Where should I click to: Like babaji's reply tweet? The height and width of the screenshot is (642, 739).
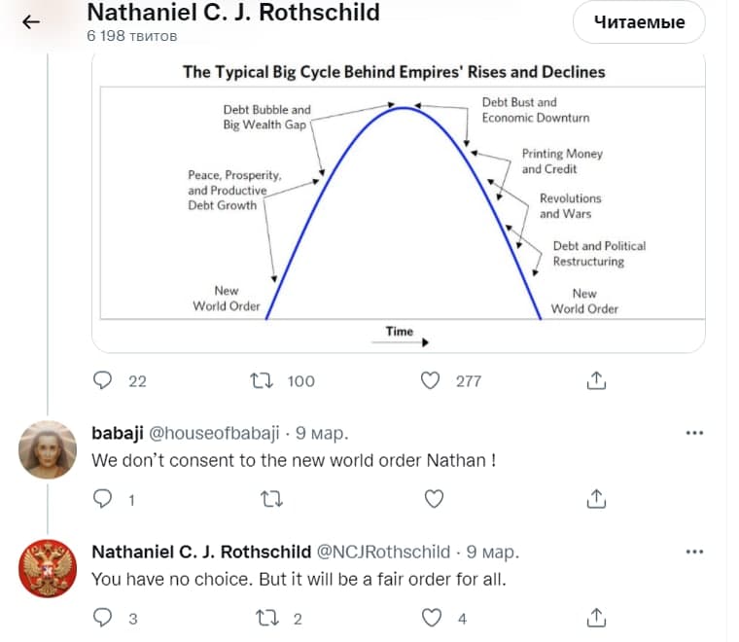pos(434,499)
